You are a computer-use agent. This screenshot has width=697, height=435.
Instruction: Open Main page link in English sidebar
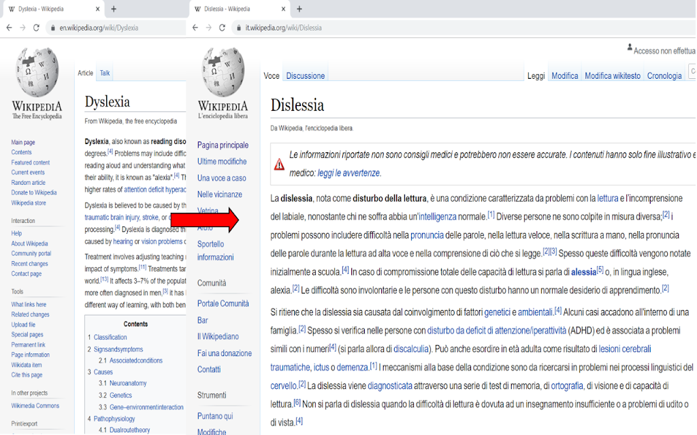(x=23, y=142)
